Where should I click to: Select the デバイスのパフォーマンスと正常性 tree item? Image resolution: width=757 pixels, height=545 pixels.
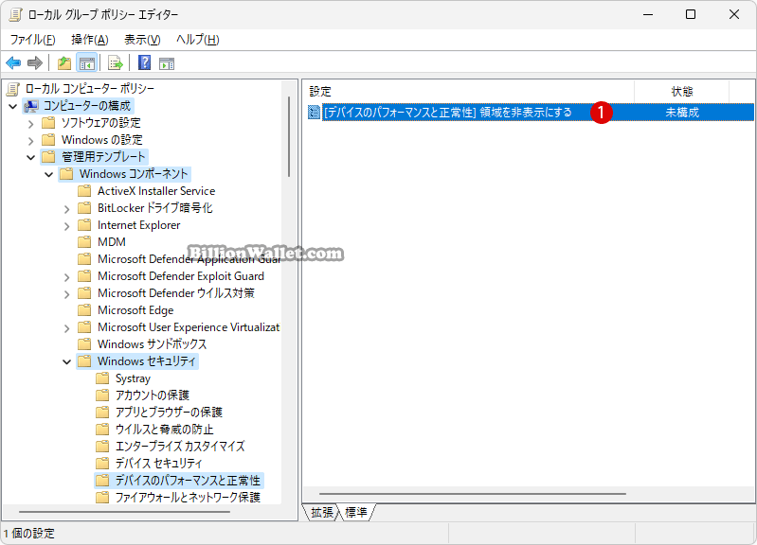point(188,481)
